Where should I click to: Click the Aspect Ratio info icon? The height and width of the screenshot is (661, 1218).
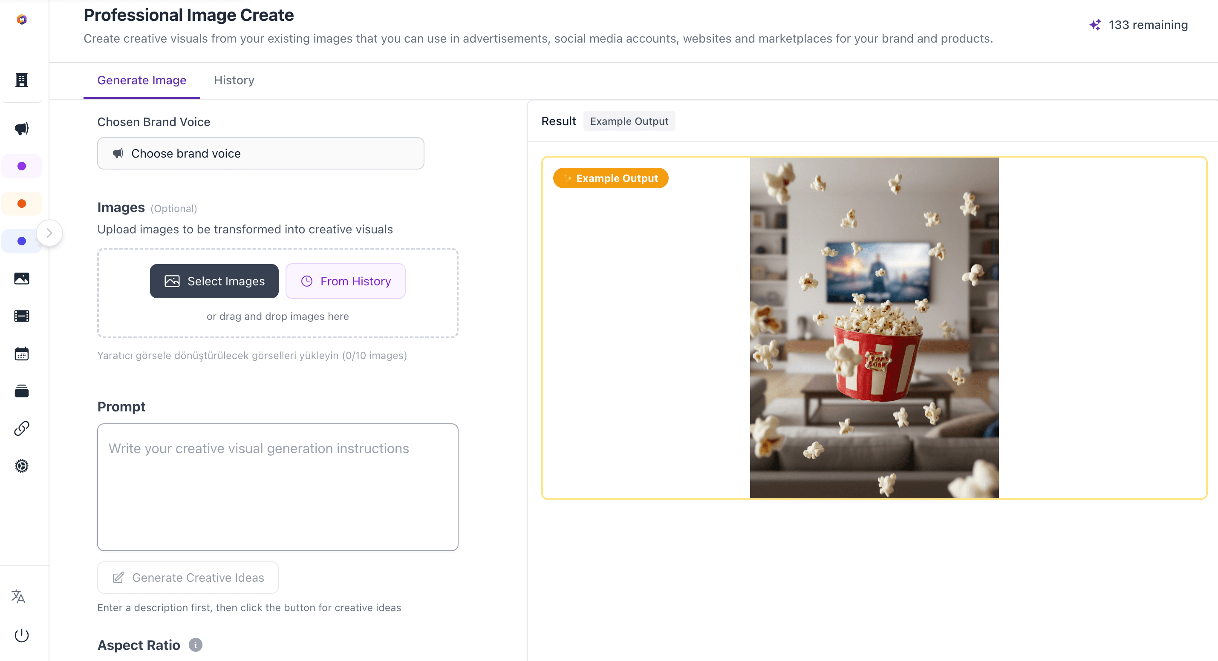pyautogui.click(x=195, y=645)
